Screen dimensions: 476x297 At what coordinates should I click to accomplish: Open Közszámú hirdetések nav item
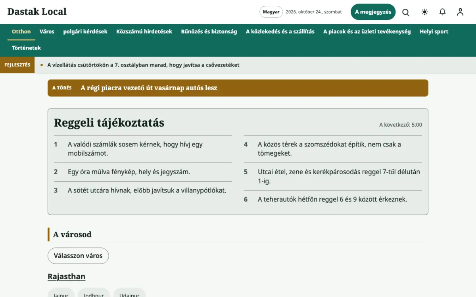coord(144,32)
